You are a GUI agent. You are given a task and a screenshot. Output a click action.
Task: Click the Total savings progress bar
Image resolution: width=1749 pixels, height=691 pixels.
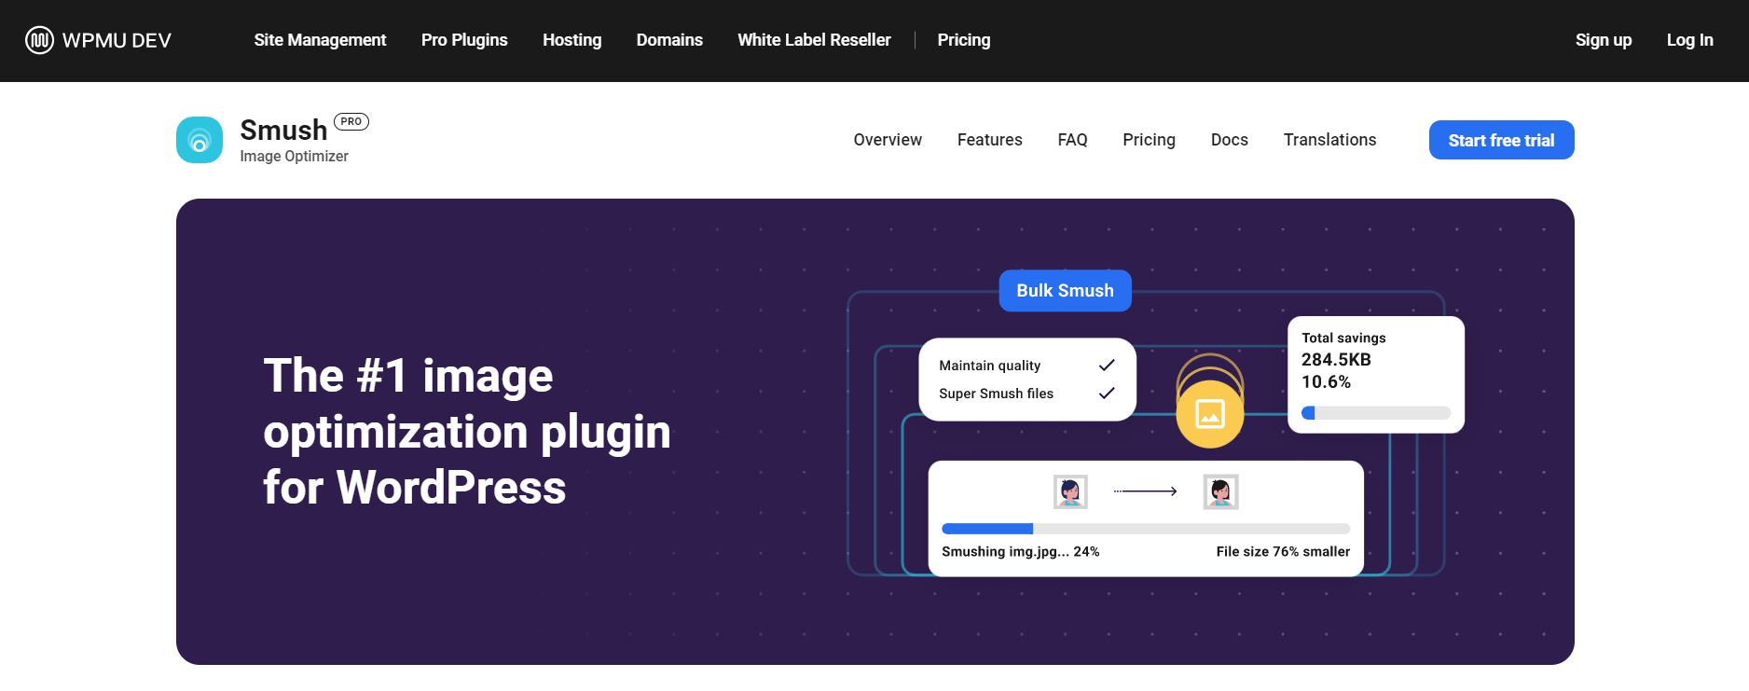coord(1375,413)
